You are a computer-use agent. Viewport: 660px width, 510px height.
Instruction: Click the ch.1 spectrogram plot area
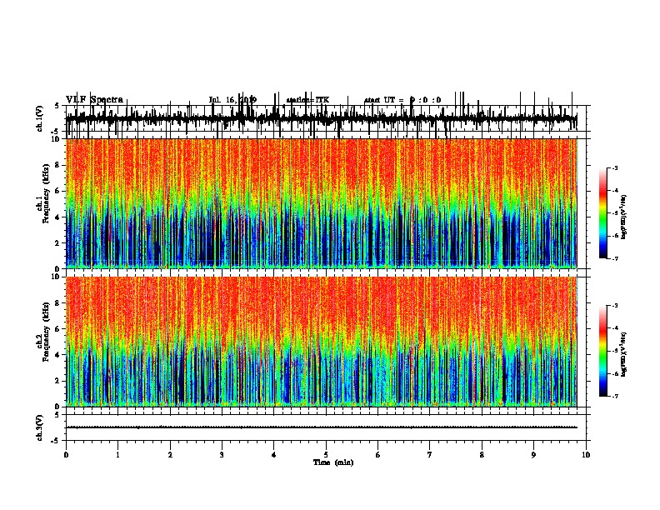click(322, 203)
